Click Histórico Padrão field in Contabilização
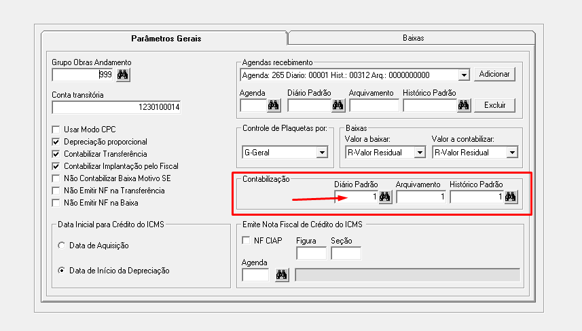 click(x=477, y=197)
